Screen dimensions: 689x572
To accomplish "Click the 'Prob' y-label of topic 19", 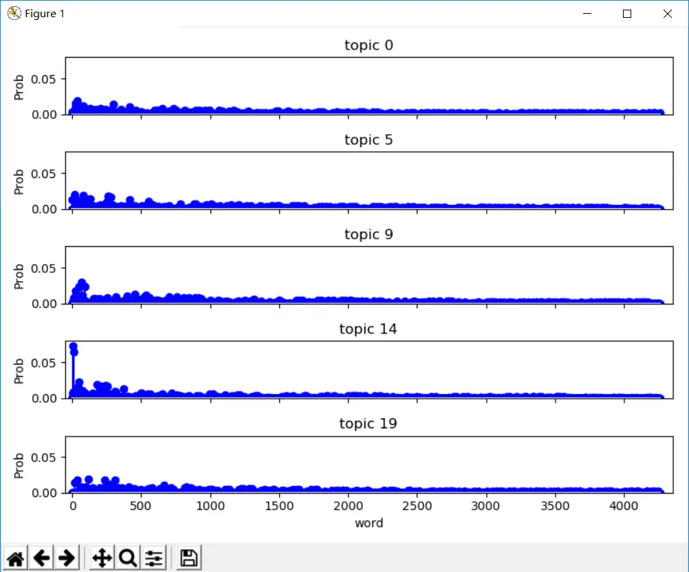I will pos(19,465).
